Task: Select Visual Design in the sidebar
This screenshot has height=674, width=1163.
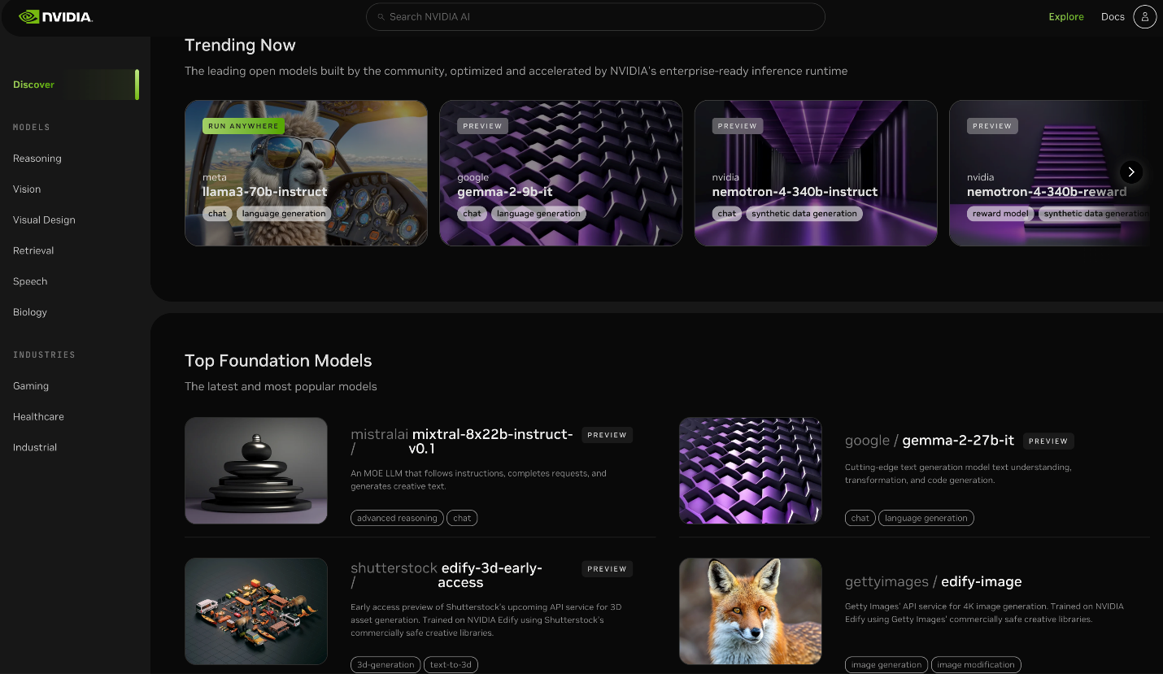Action: pos(44,220)
